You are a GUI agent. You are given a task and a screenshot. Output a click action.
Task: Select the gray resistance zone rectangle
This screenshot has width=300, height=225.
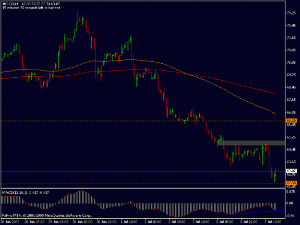(x=251, y=143)
